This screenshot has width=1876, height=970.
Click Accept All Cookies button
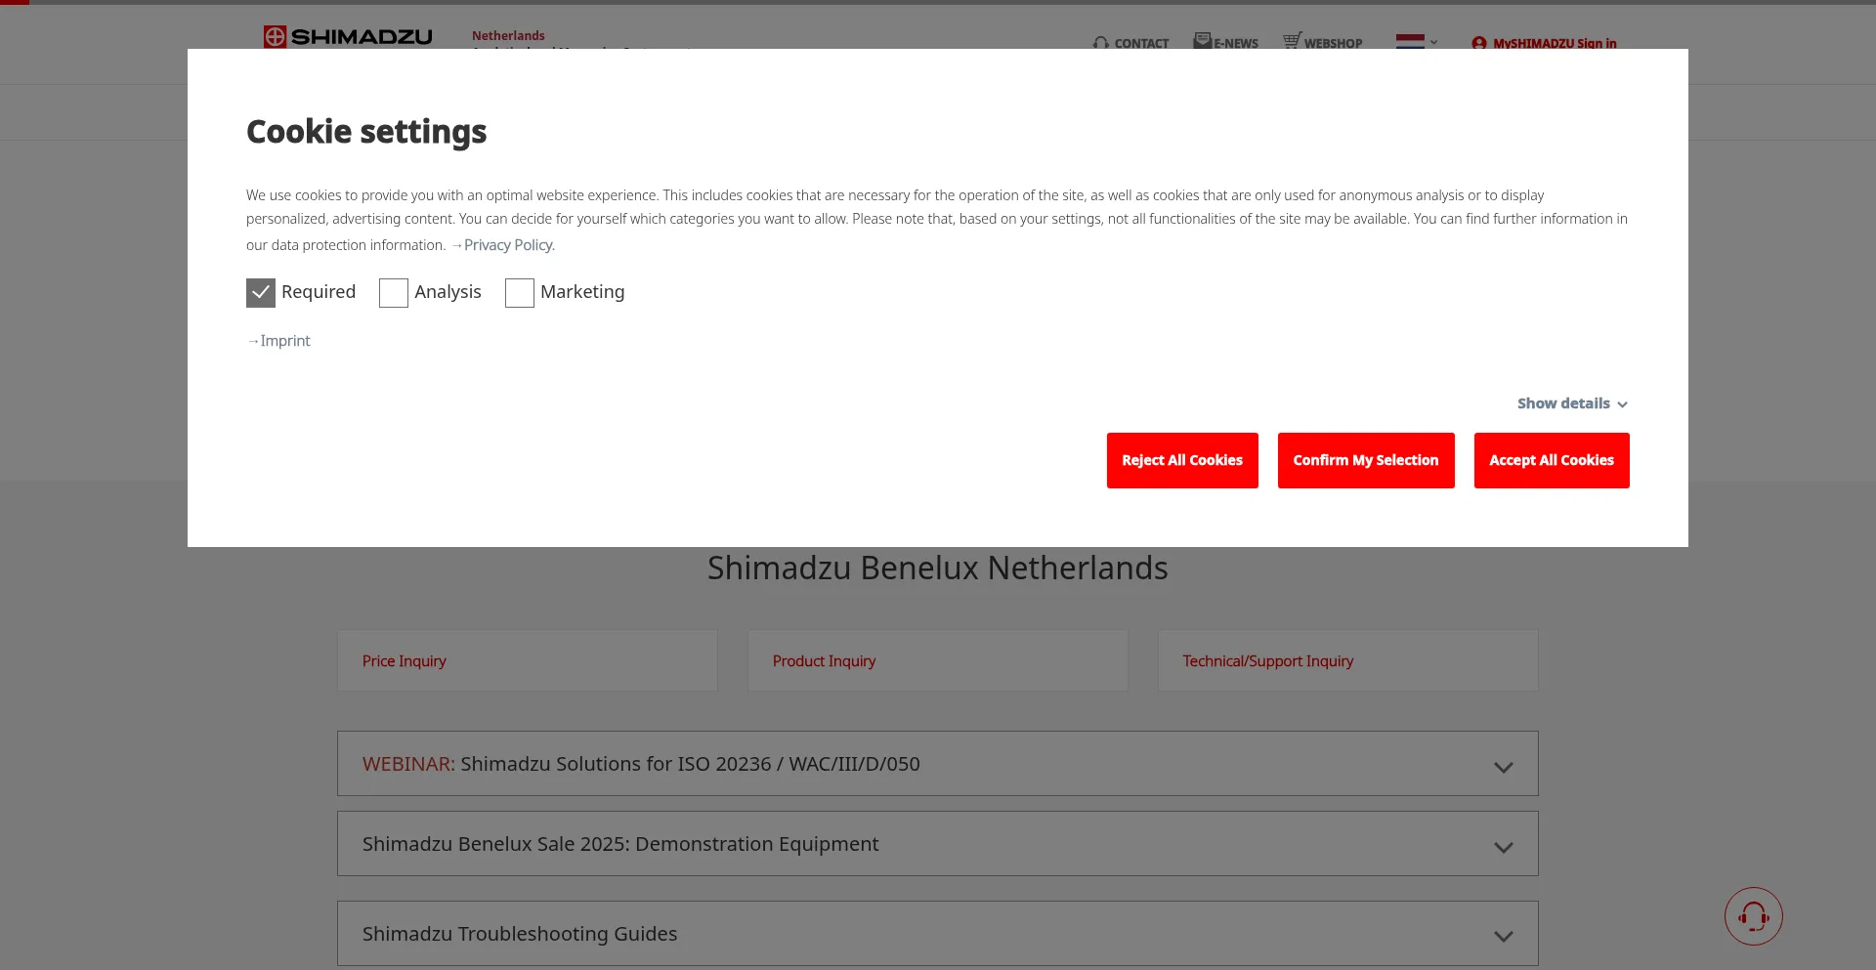(x=1551, y=460)
